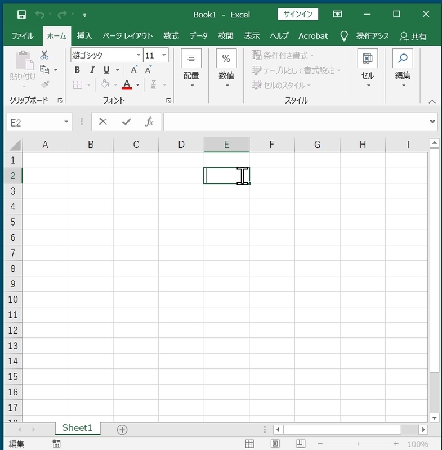The image size is (442, 450).
Task: Apply the red Font Color swatch
Action: 127,85
